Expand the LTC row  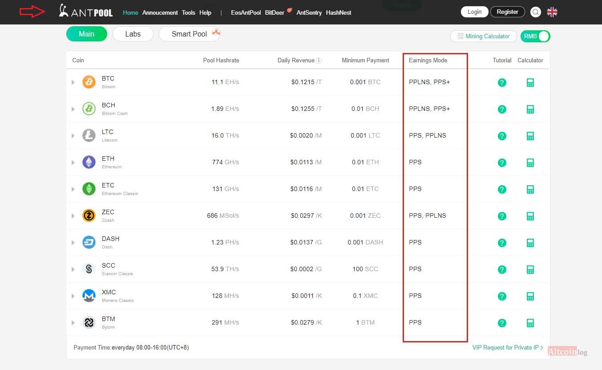(x=73, y=136)
